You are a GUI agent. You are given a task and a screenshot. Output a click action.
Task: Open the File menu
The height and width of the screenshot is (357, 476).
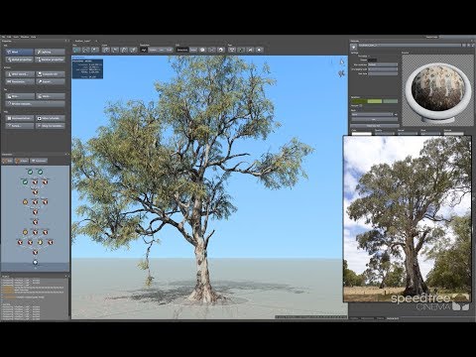point(3,37)
